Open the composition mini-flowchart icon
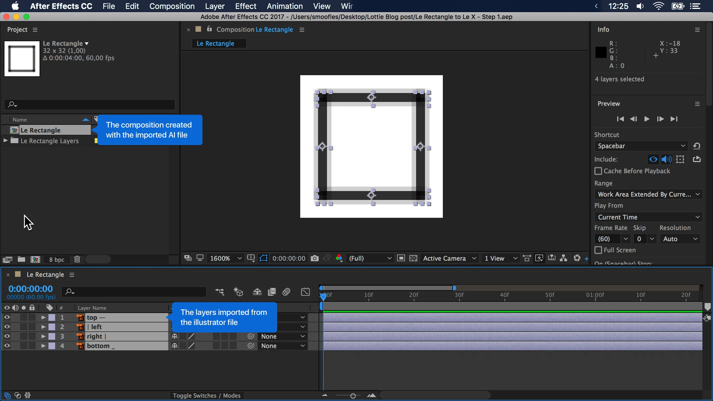The image size is (713, 401). [219, 292]
